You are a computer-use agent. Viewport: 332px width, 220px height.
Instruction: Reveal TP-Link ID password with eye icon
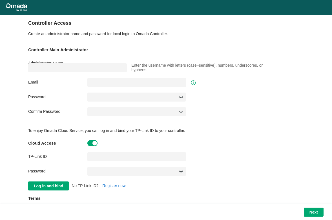[181, 171]
